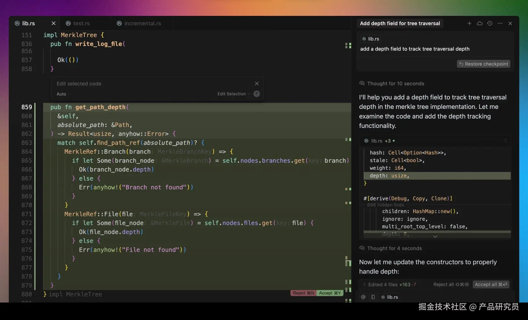Click the user message 'add a depth field to track tree traversal depth'
Image resolution: width=528 pixels, height=320 pixels.
pyautogui.click(x=415, y=49)
